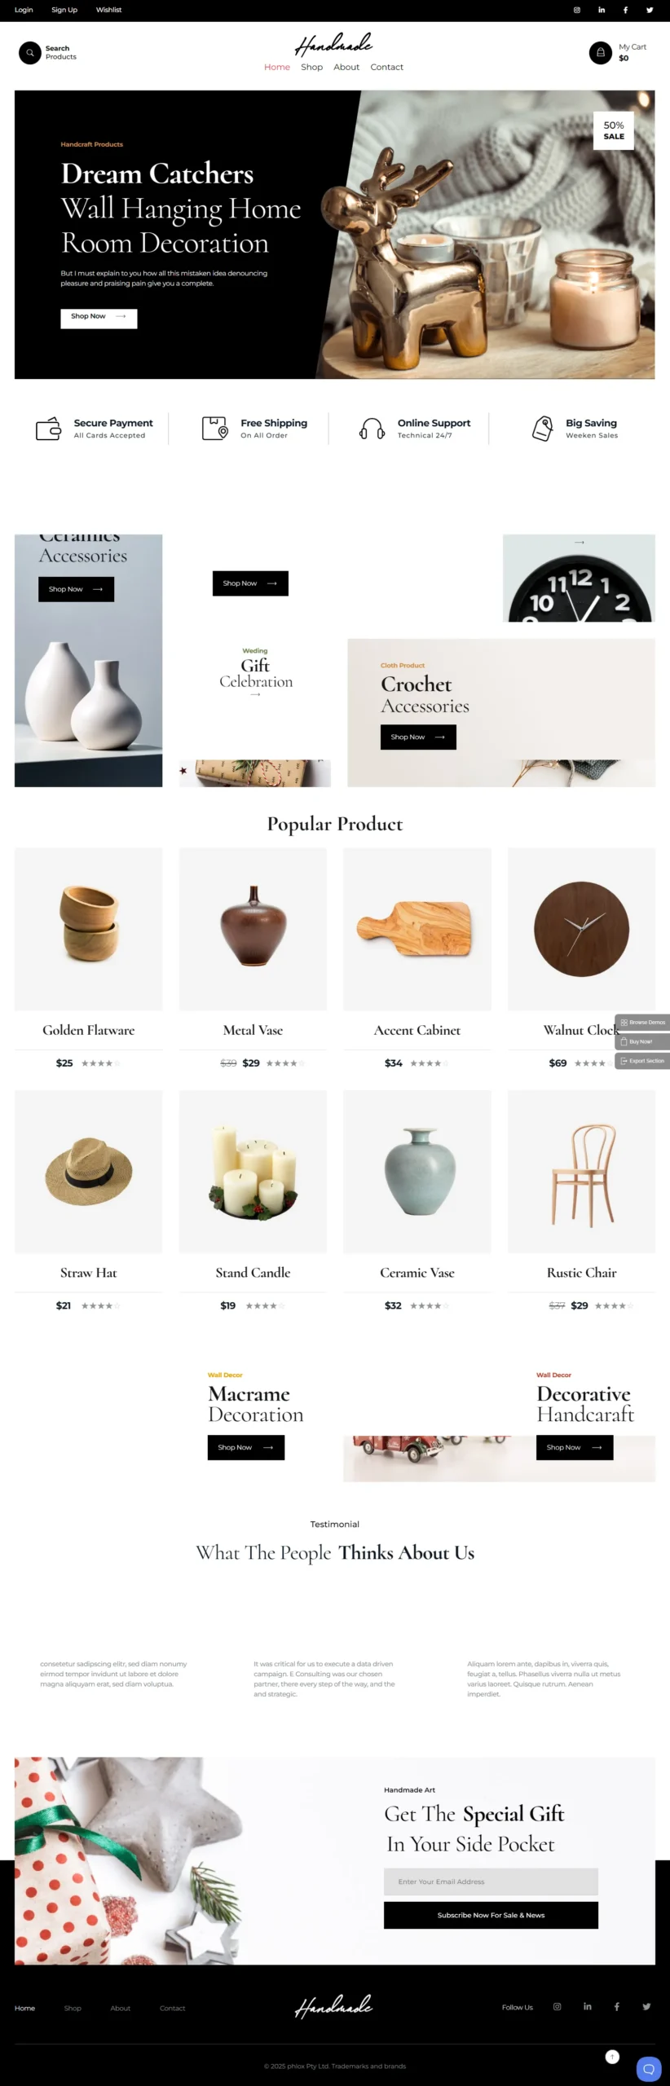
Task: Click the LinkedIn icon in top bar
Action: (x=602, y=10)
